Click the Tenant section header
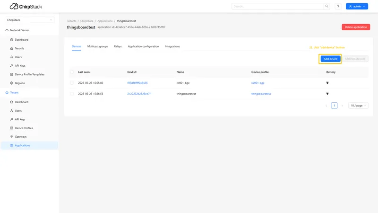The image size is (378, 213). [x=29, y=92]
